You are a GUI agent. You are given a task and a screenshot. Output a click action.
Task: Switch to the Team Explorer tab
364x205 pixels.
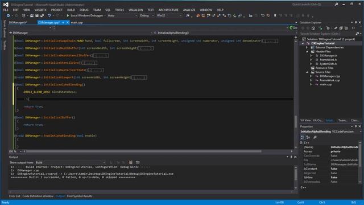pyautogui.click(x=342, y=120)
